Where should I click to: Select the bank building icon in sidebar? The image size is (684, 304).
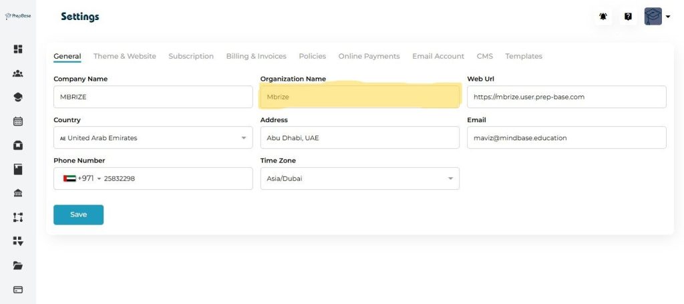[x=18, y=193]
